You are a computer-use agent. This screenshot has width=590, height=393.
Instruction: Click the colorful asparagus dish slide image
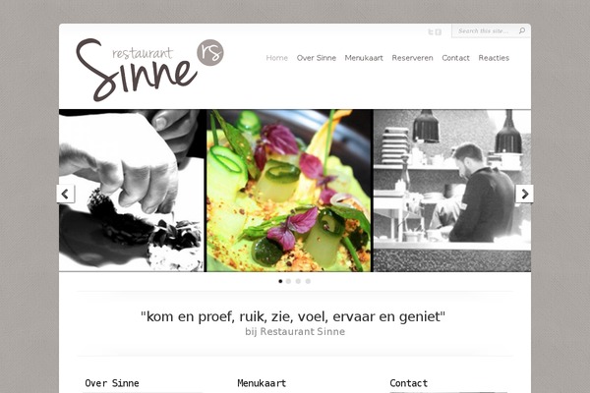click(289, 191)
